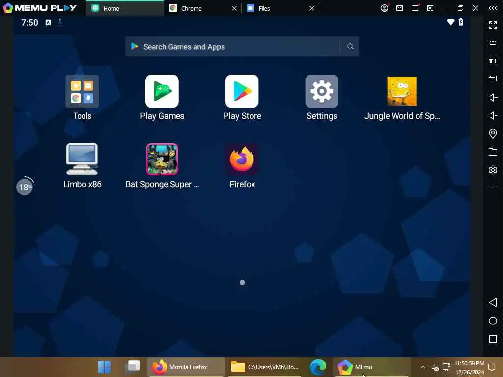Open shared folder sidebar icon
The image size is (503, 377).
(x=493, y=152)
